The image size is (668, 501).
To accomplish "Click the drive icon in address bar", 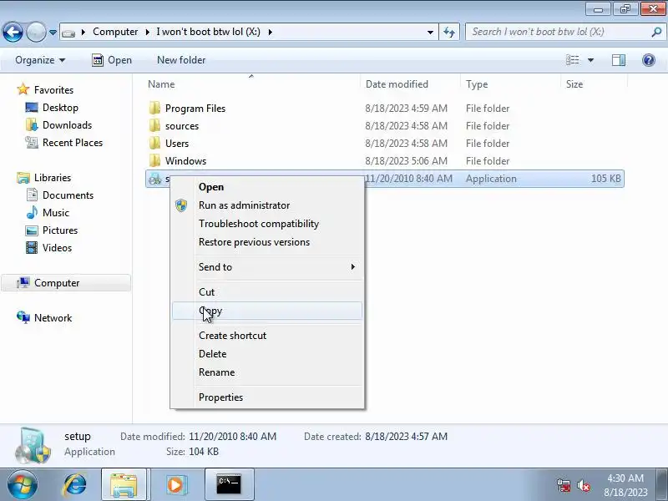I will coord(68,33).
